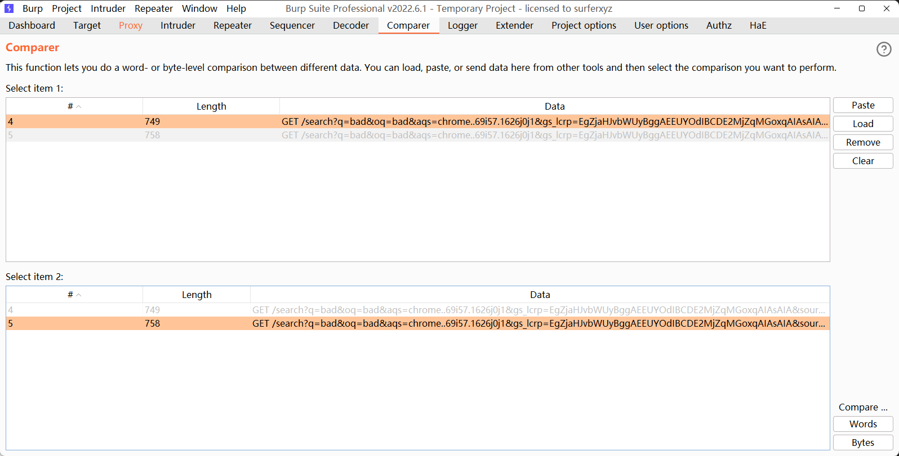Screen dimensions: 899x456
Task: Close the Burp Suite window
Action: (887, 8)
